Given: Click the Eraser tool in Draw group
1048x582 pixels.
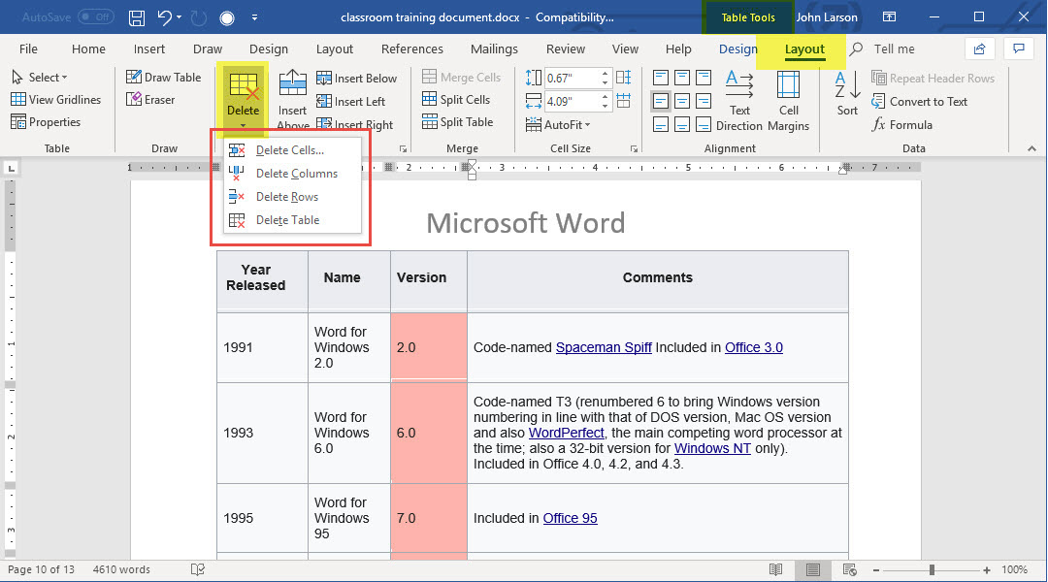Looking at the screenshot, I should [151, 100].
